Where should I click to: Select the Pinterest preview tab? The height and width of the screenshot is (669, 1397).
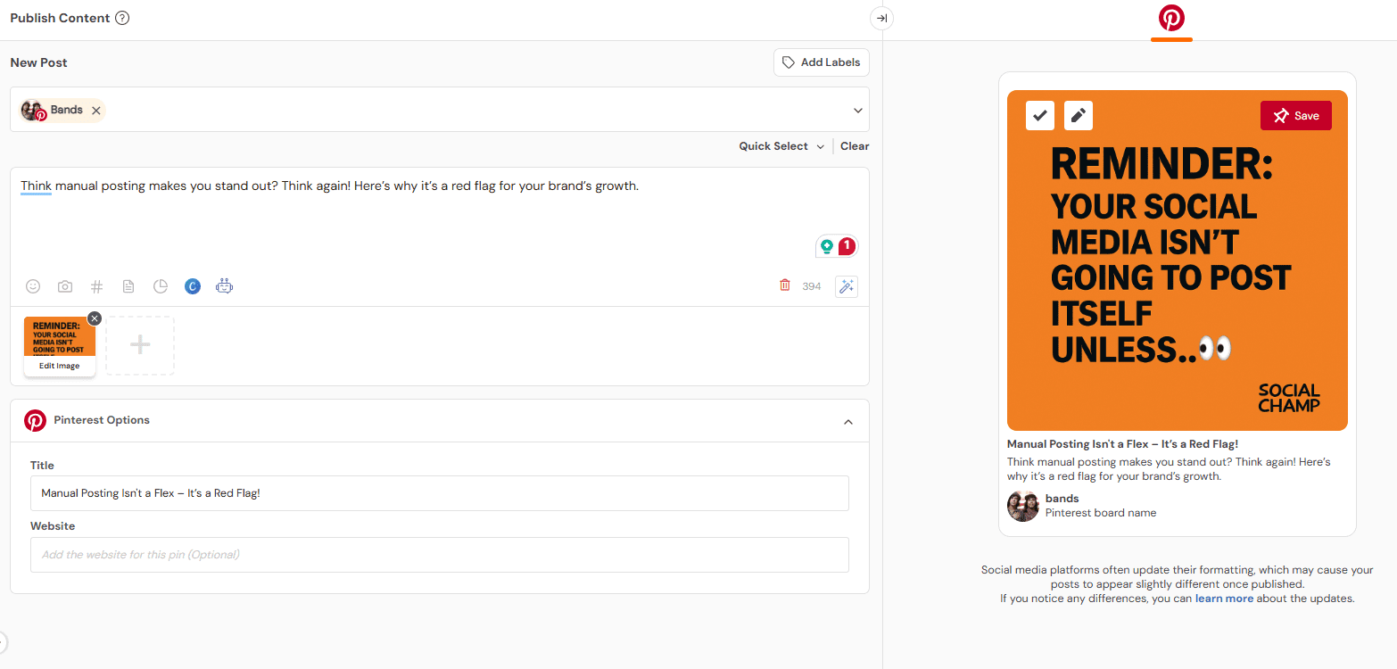click(1171, 19)
